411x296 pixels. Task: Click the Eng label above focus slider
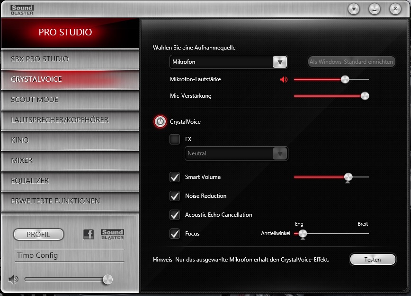pos(299,224)
